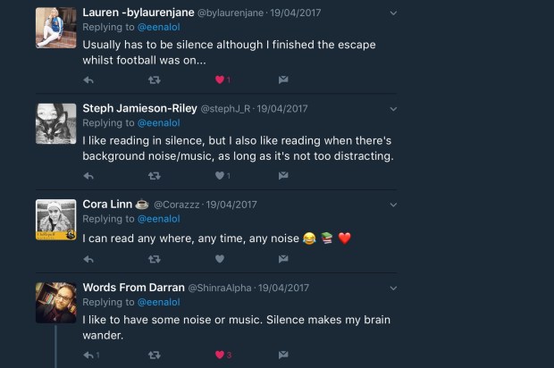Retweet Words From Darran's tweet
554x368 pixels.
pyautogui.click(x=154, y=355)
